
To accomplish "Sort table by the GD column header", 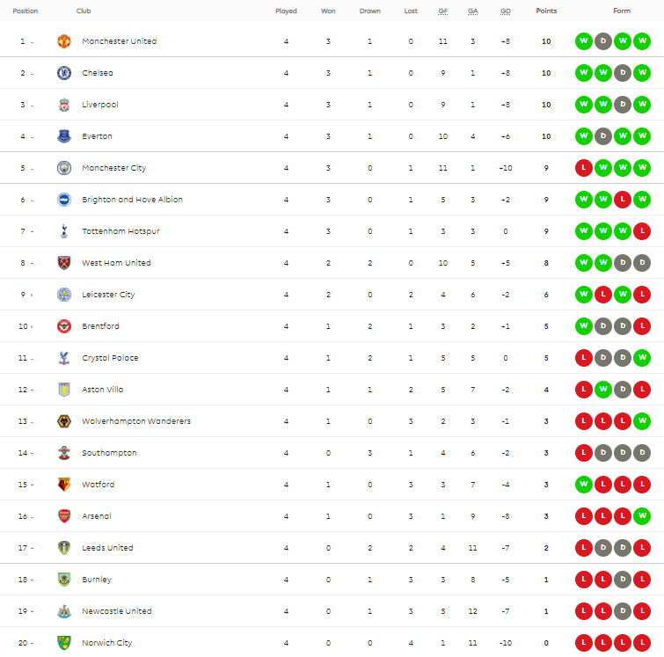I will [505, 11].
